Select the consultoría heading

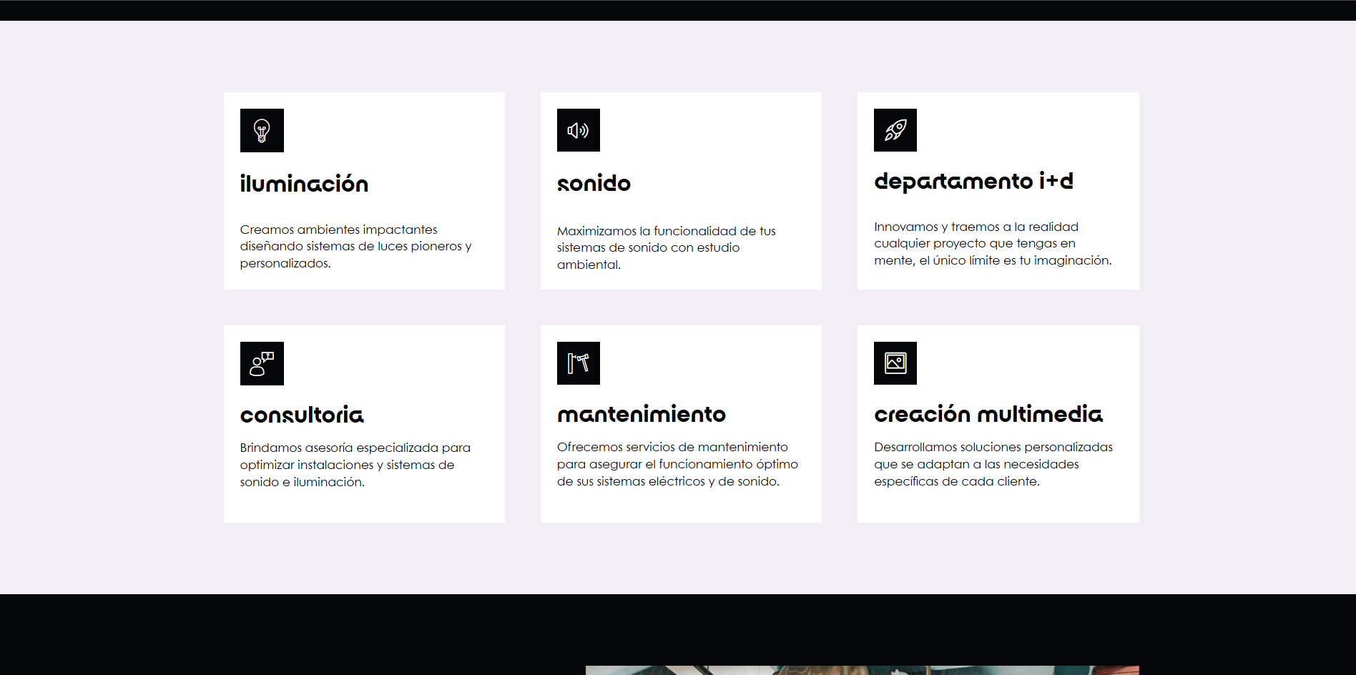[x=302, y=415]
